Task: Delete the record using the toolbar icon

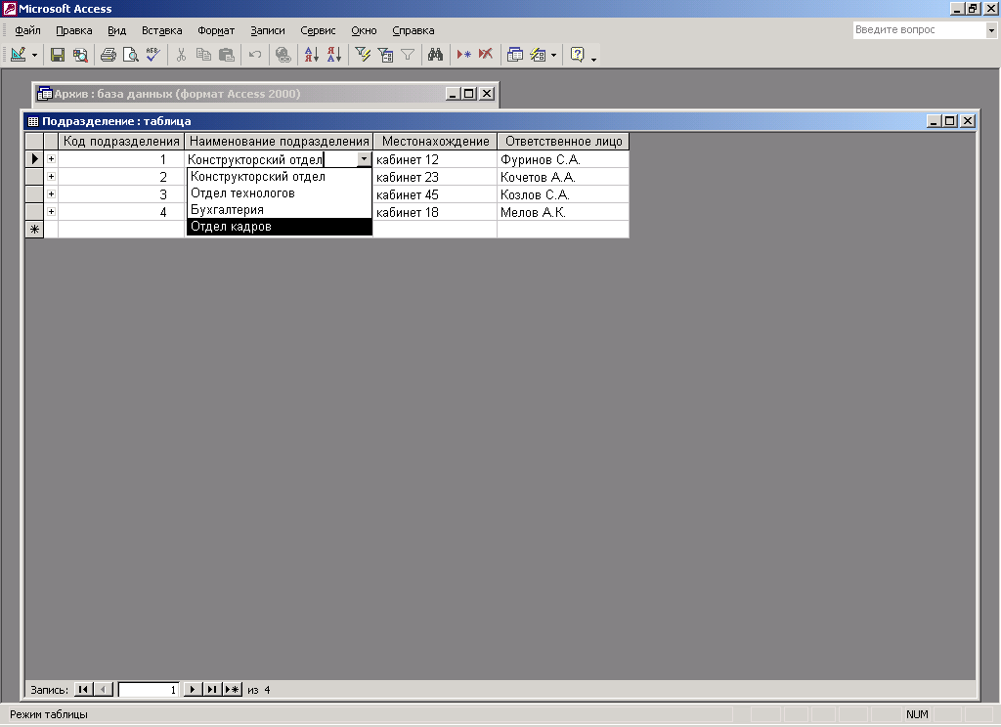Action: [486, 55]
